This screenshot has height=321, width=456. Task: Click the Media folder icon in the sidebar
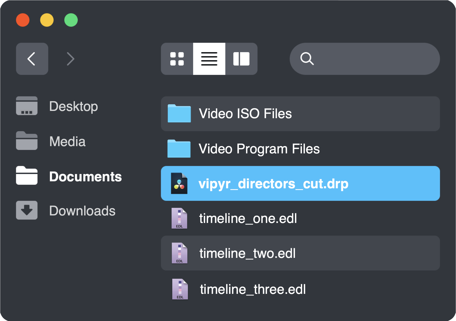tap(27, 140)
